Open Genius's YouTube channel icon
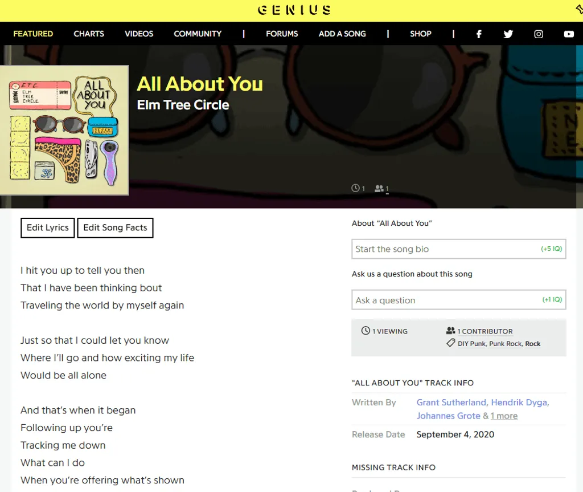Screen dimensions: 583x492 [x=569, y=34]
